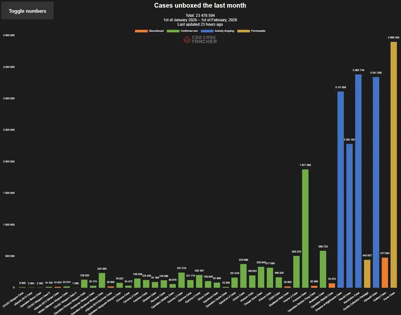Select the Fracture Case bar
This screenshot has width=401, height=315.
coord(305,228)
